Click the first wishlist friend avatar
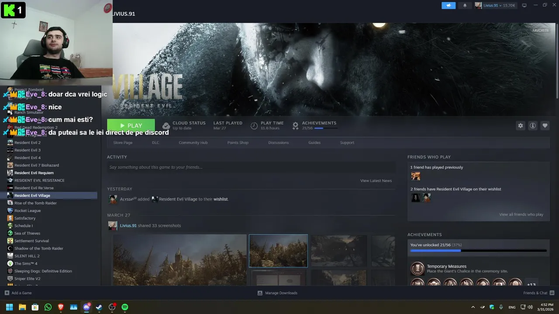This screenshot has height=314, width=559. click(415, 198)
